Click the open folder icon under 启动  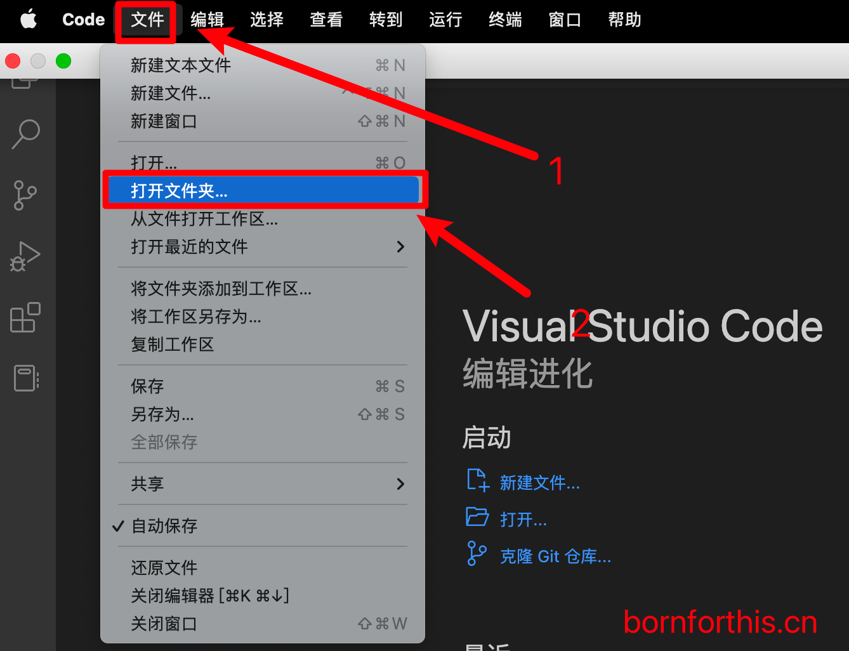(x=477, y=517)
